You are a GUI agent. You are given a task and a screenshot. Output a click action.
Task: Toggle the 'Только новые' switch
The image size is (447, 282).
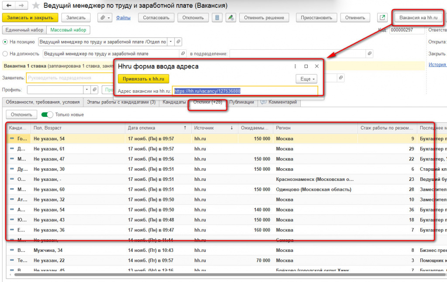click(x=47, y=115)
